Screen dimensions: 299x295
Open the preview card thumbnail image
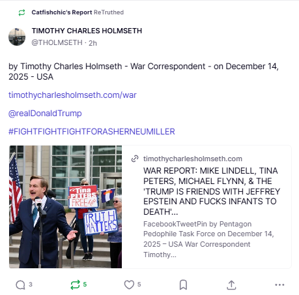coord(65,207)
